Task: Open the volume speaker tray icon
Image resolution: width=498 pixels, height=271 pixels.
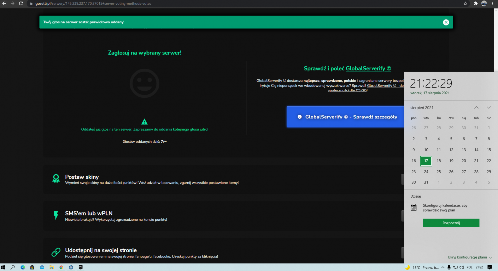Action: 462,267
